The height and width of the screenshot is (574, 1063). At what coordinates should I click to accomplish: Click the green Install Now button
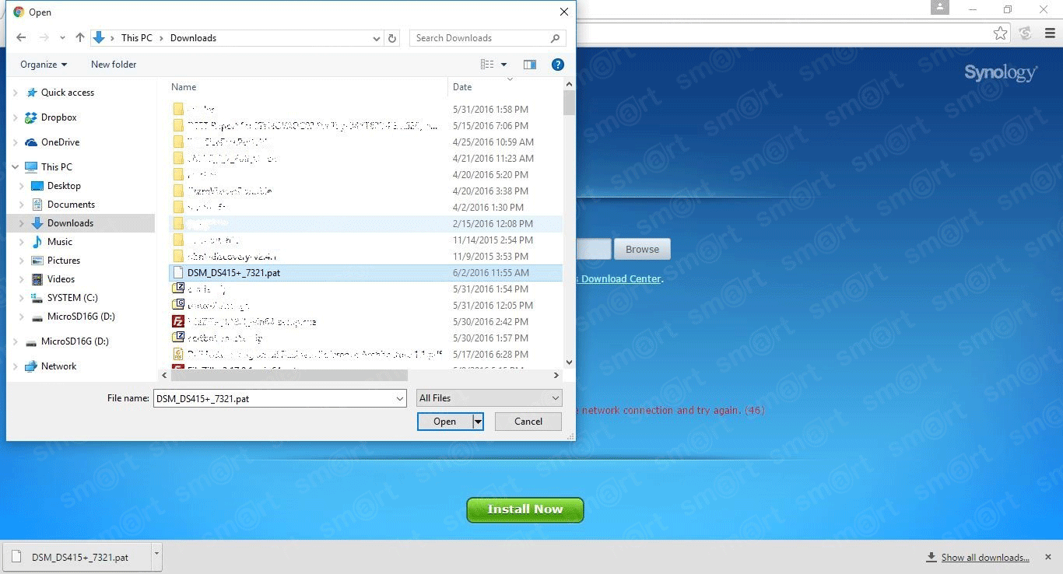point(525,509)
